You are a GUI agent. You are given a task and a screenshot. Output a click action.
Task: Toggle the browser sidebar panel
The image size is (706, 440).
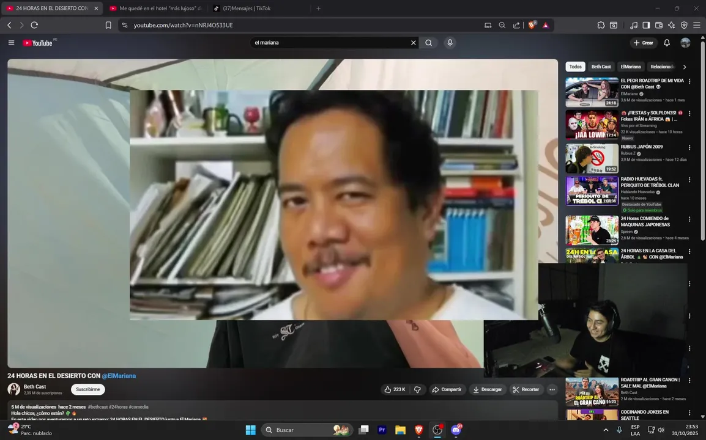(646, 25)
